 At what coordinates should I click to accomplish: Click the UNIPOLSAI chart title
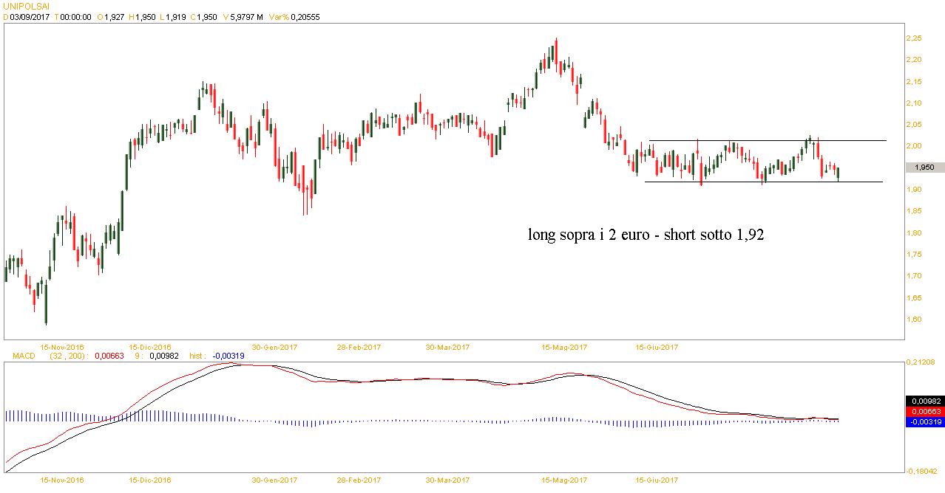[x=25, y=5]
